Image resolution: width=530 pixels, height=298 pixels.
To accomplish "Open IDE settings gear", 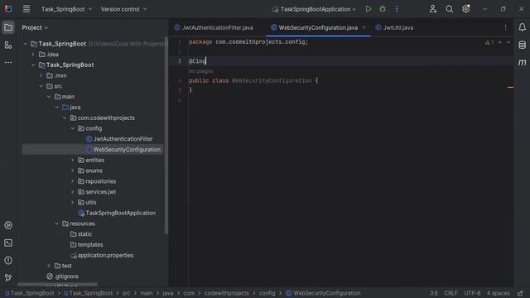I will click(465, 9).
